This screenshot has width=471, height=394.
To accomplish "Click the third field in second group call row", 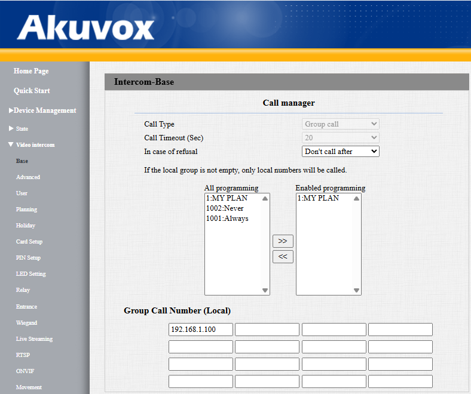I will point(334,347).
